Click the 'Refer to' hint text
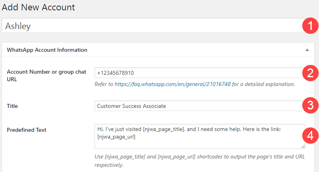319x172 pixels. (104, 84)
